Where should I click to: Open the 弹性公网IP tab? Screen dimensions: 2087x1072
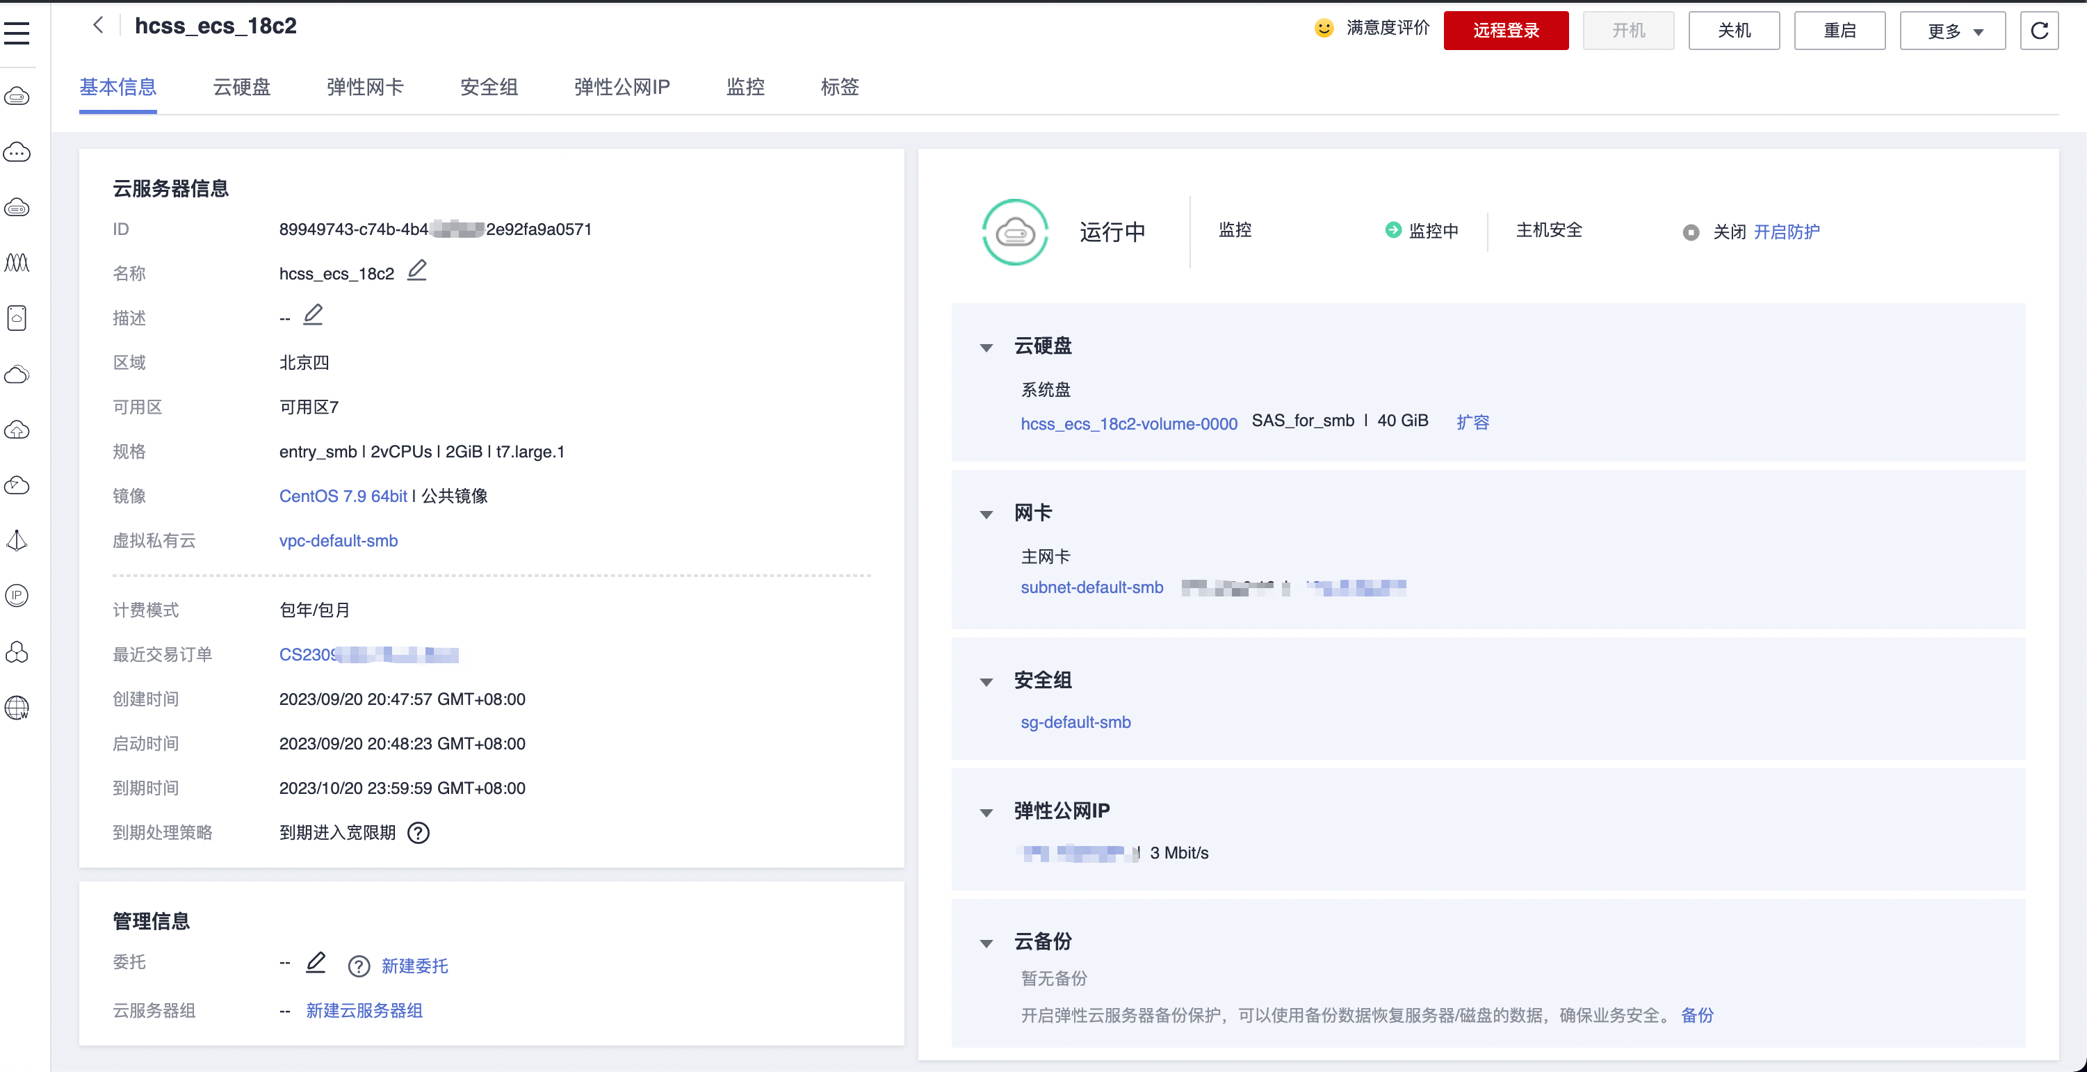(622, 87)
